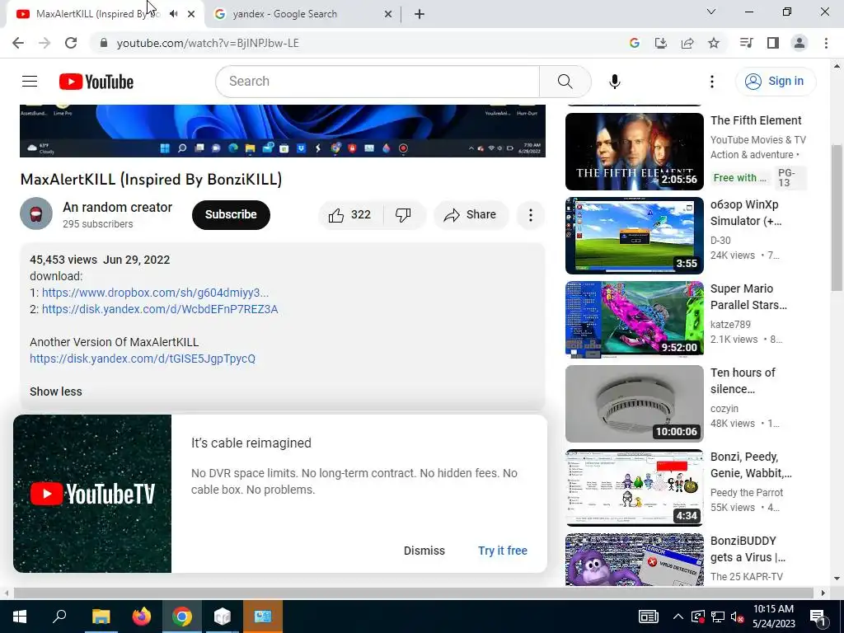The image size is (844, 633).
Task: Start voice search with microphone icon
Action: point(615,82)
